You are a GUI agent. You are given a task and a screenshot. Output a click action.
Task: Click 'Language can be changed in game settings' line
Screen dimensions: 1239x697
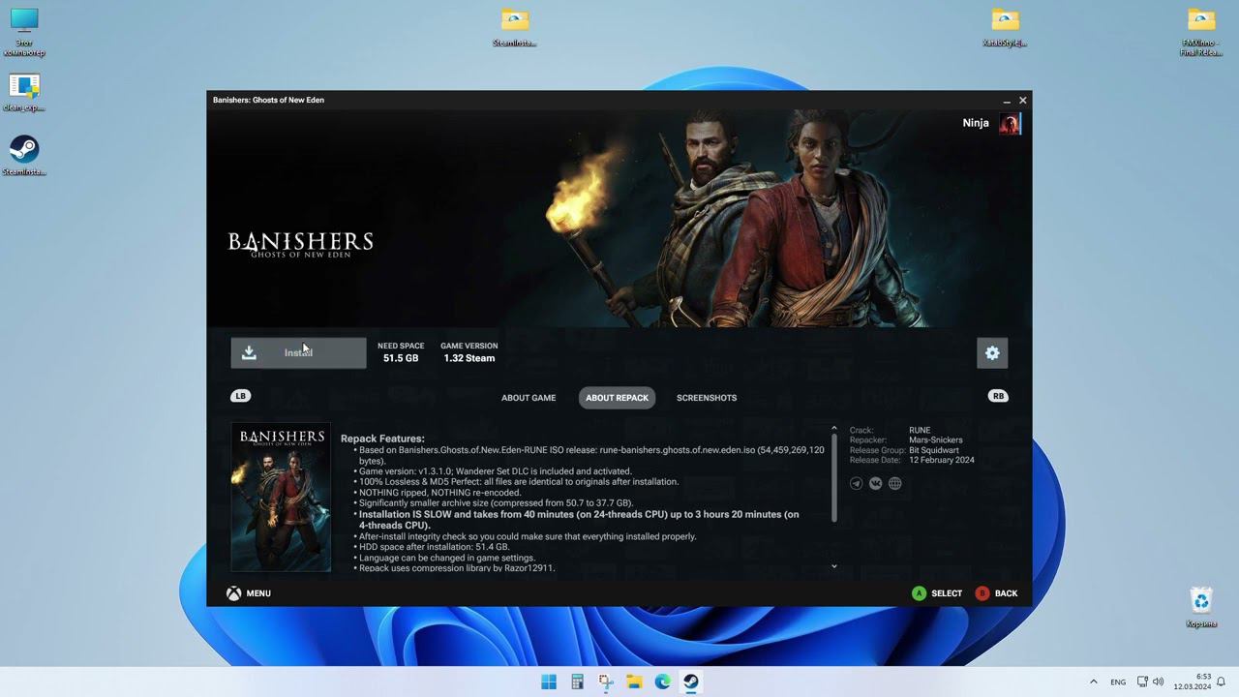(447, 558)
